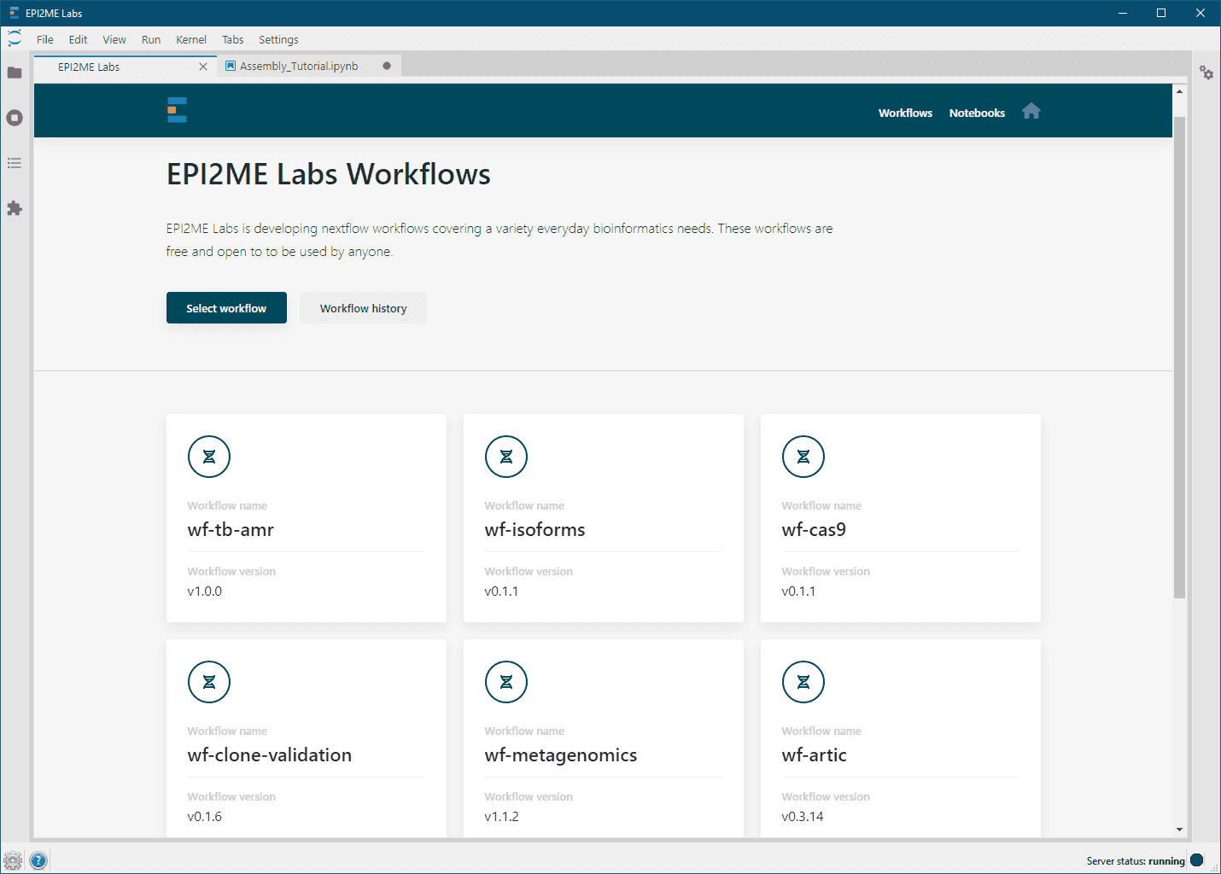Open the Kernel menu
The height and width of the screenshot is (874, 1221).
pyautogui.click(x=191, y=39)
